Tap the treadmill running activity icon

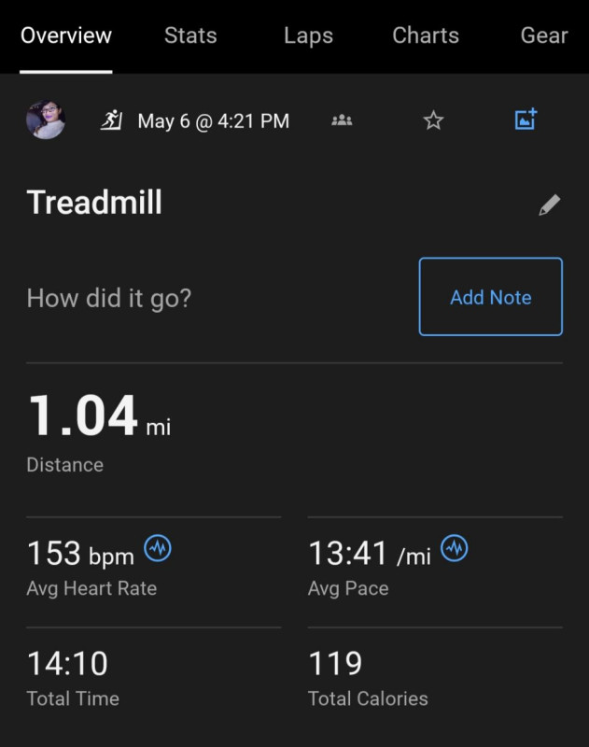pos(111,120)
